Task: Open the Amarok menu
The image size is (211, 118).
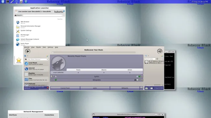Action: (x=27, y=47)
